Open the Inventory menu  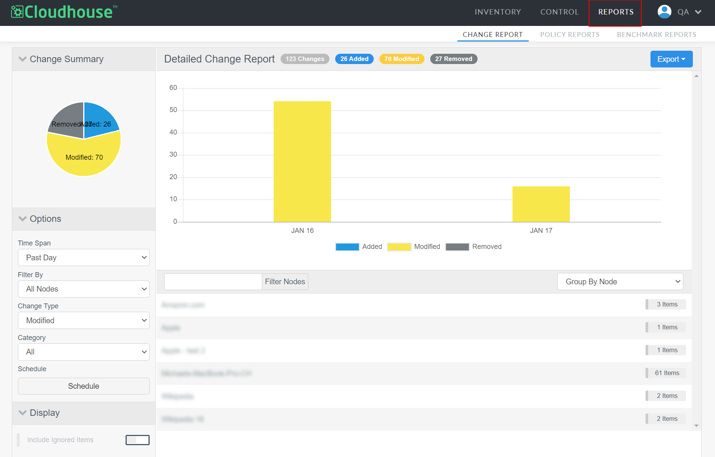[497, 12]
